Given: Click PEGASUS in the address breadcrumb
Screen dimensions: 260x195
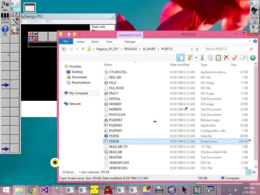Looking at the screenshot, I should tap(131, 49).
